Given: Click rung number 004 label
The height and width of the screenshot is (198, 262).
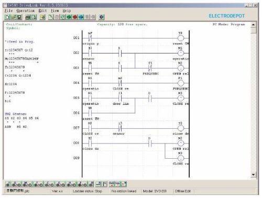Looking at the screenshot, I should point(77,83).
